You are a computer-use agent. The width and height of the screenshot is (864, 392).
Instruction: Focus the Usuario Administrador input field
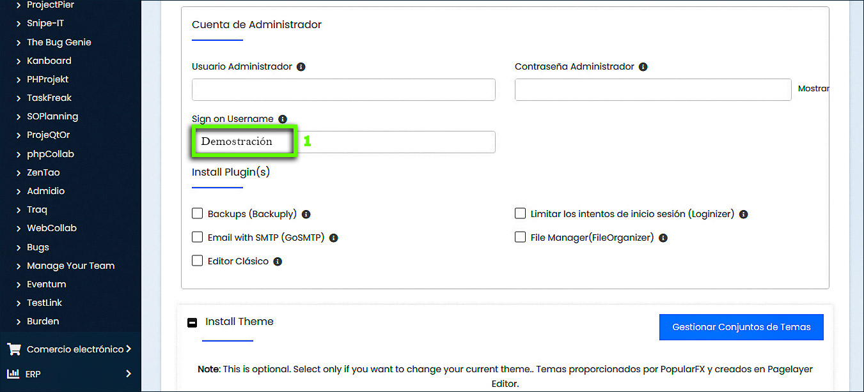coord(343,90)
